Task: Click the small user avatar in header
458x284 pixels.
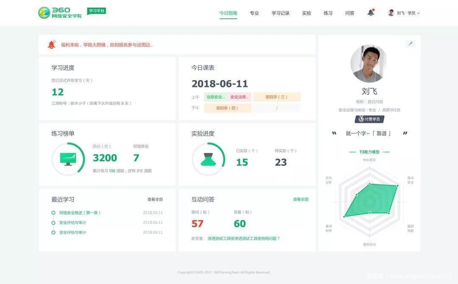Action: 391,13
